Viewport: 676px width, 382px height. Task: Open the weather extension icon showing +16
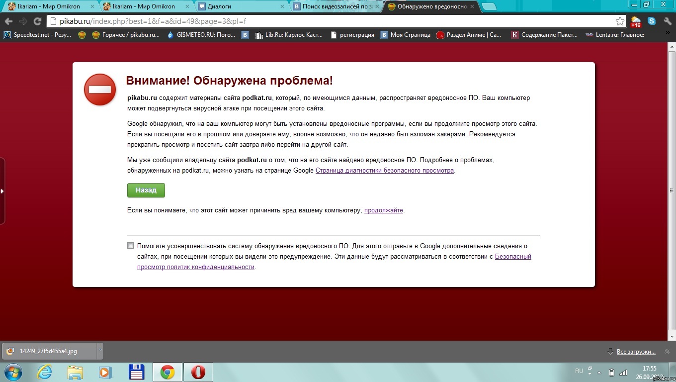[636, 21]
